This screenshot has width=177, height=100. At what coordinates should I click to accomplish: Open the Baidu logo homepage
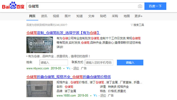click(13, 5)
